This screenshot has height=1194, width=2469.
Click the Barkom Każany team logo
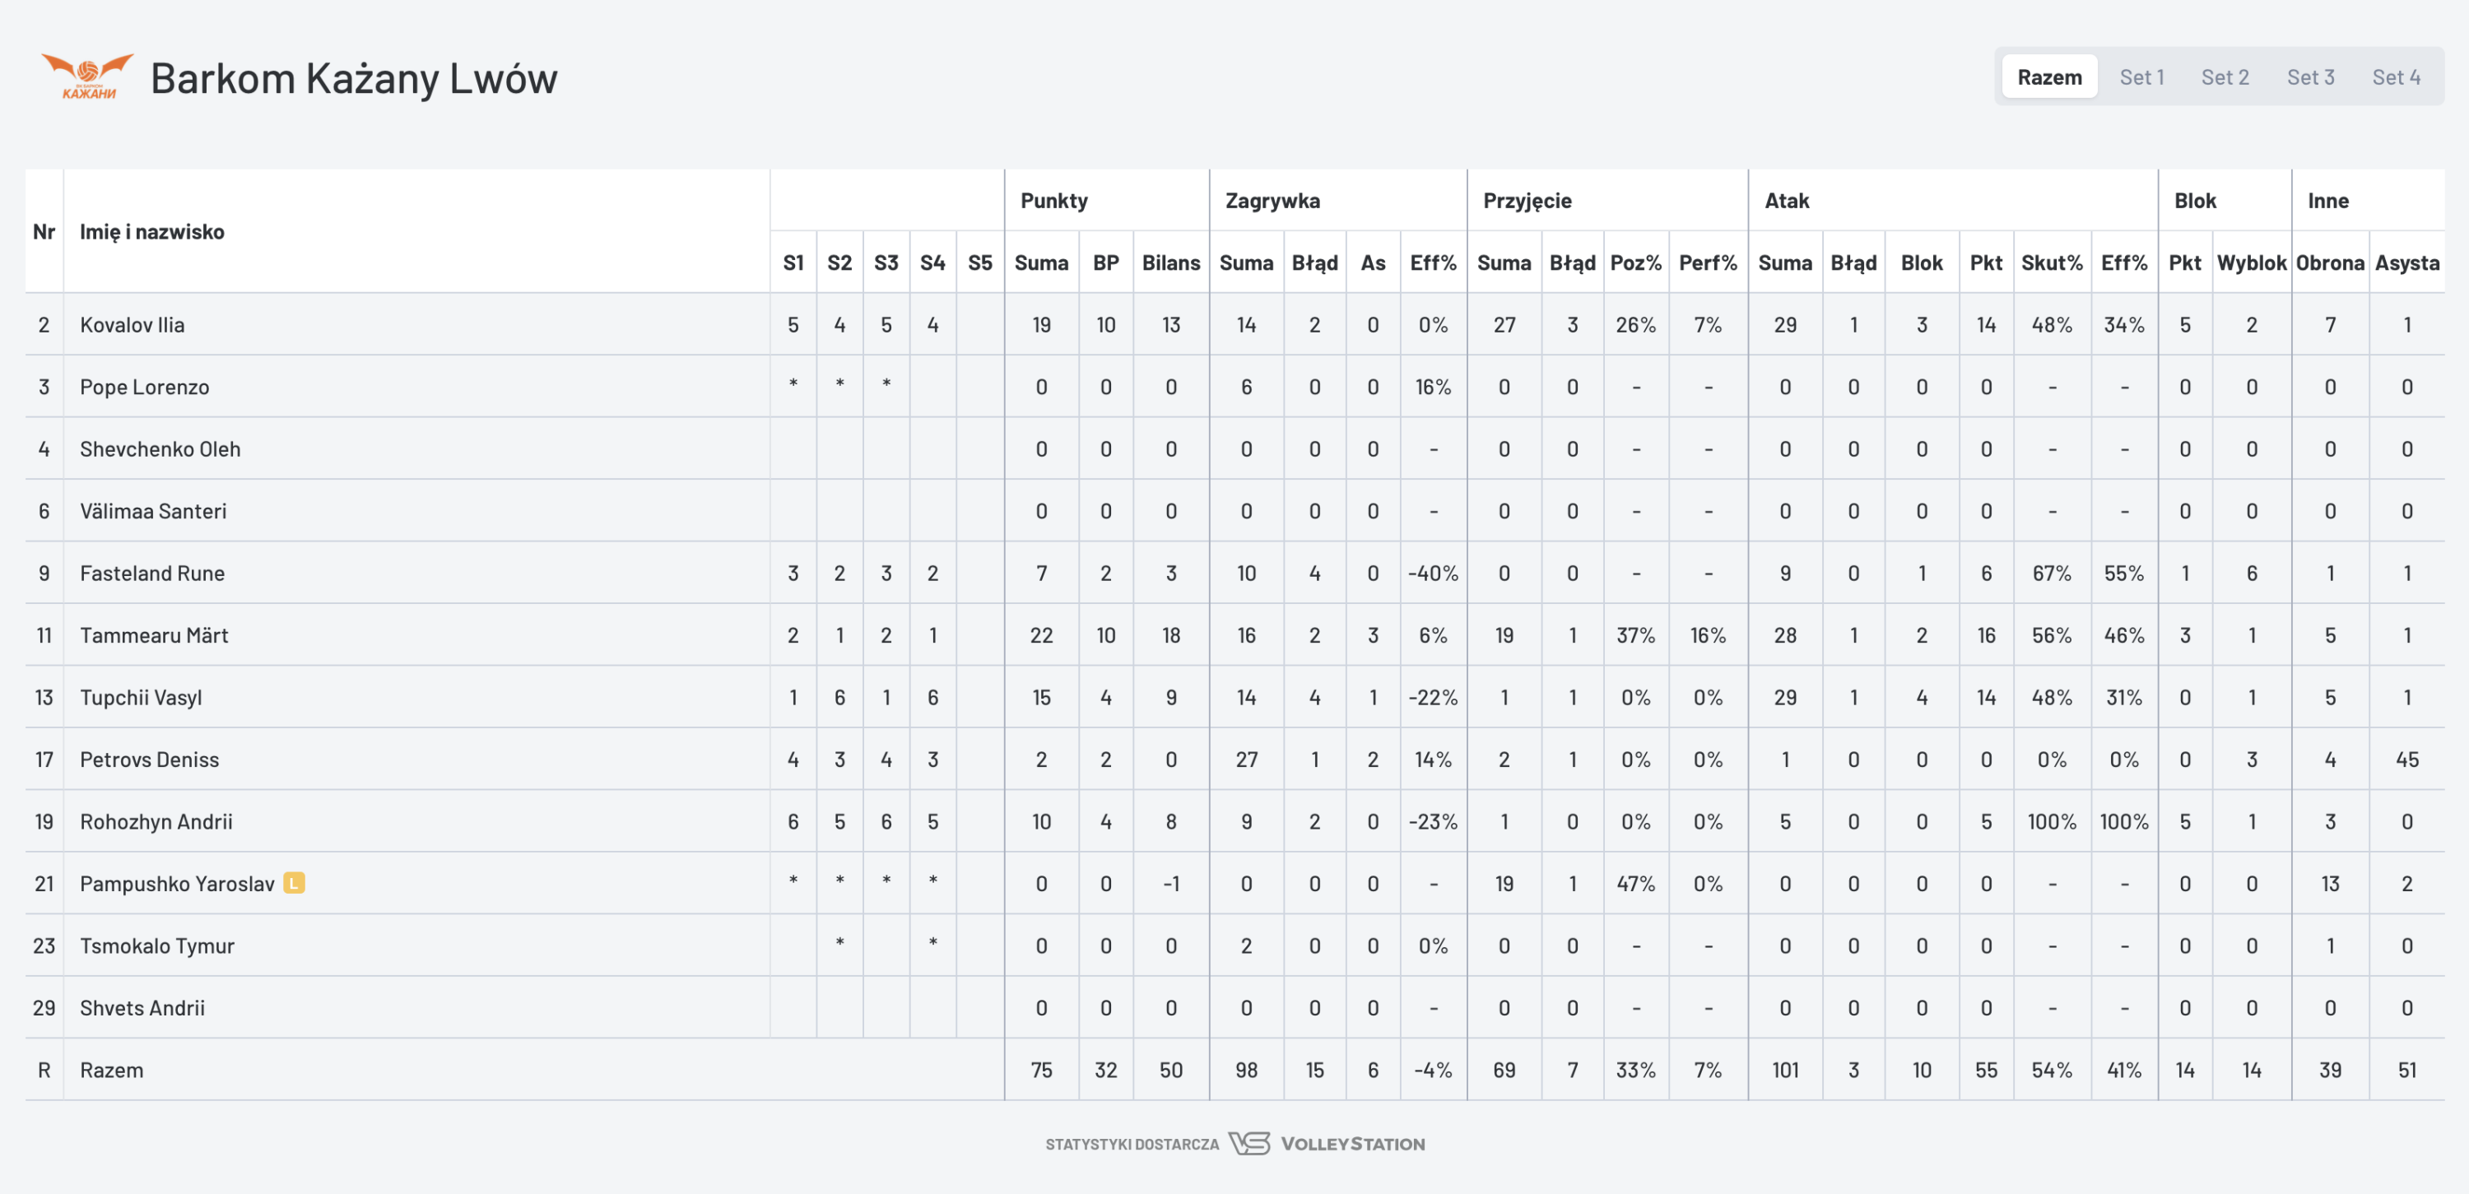coord(87,77)
